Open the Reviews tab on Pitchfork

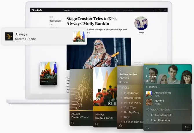(x=76, y=10)
